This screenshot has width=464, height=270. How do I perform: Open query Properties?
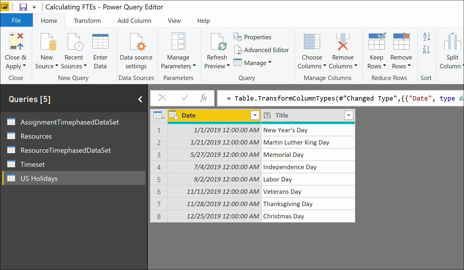coord(252,37)
